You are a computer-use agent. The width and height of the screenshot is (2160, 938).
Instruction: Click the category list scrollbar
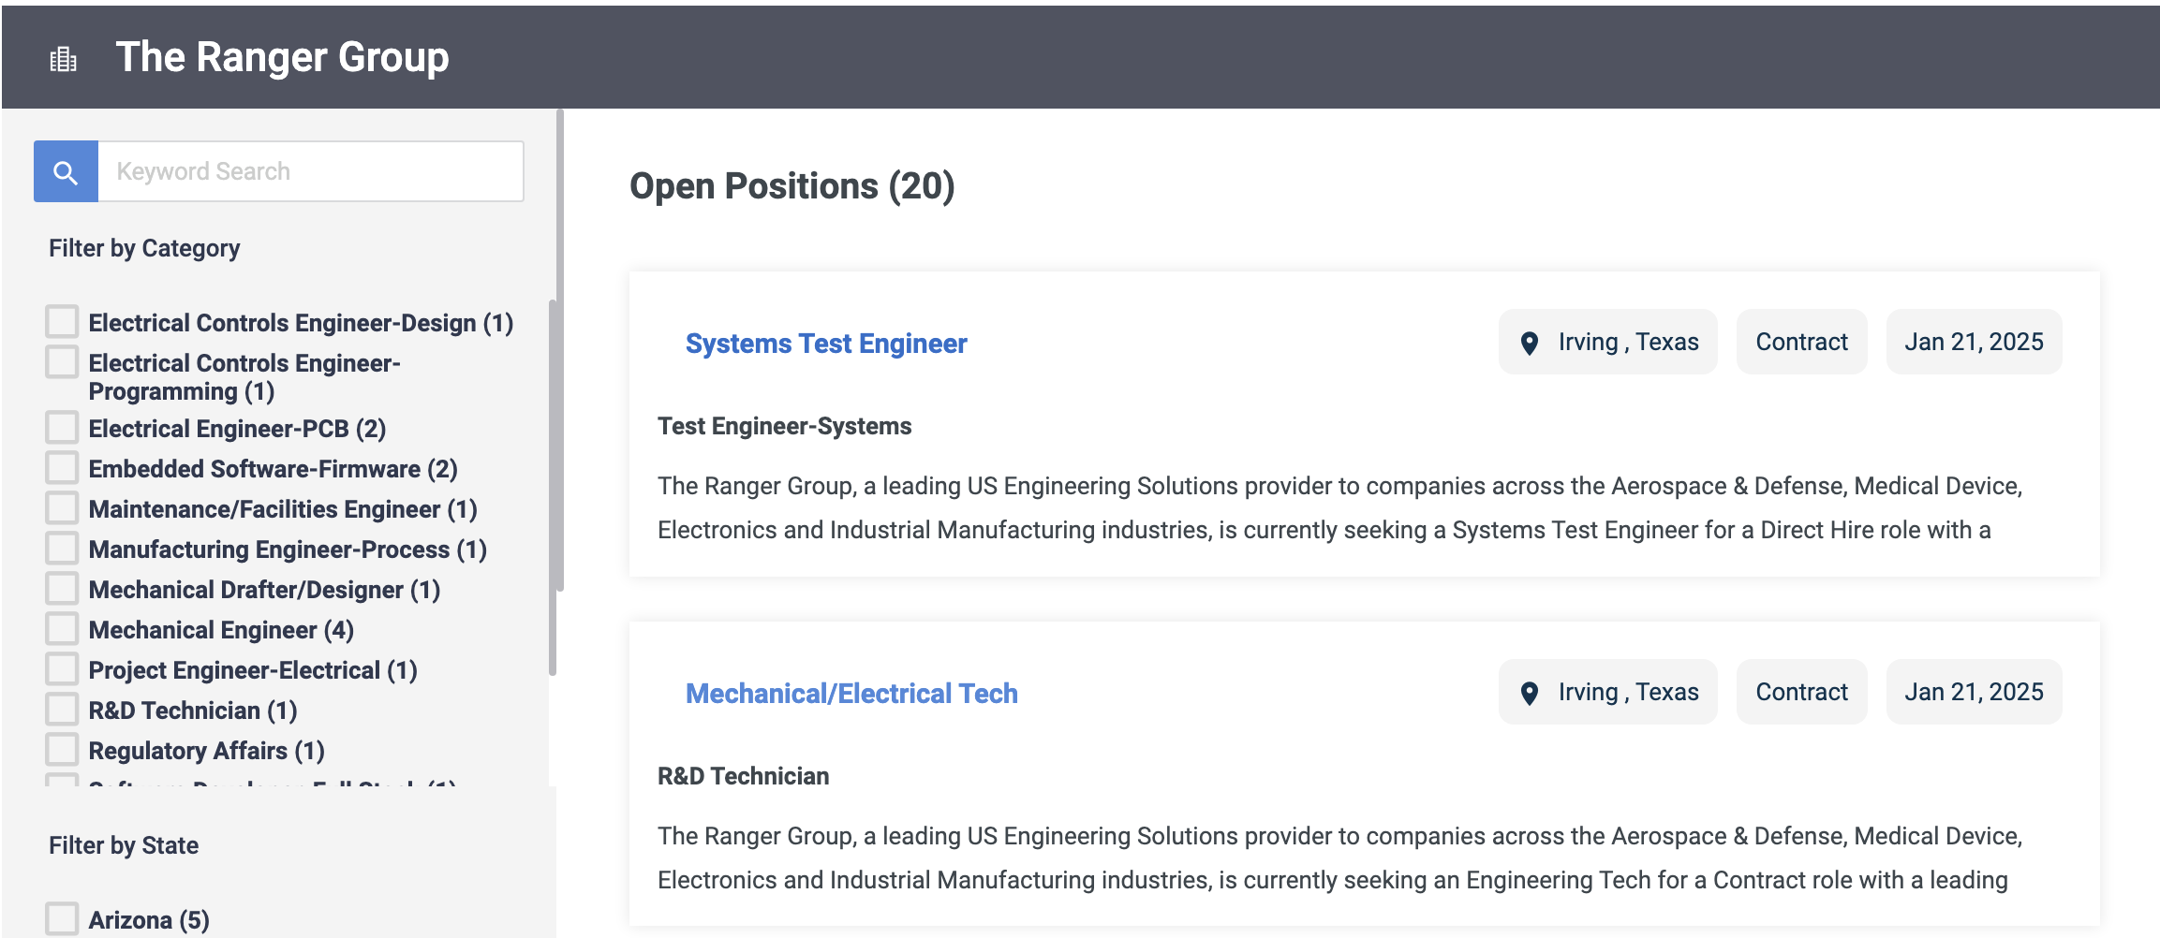coord(553,487)
